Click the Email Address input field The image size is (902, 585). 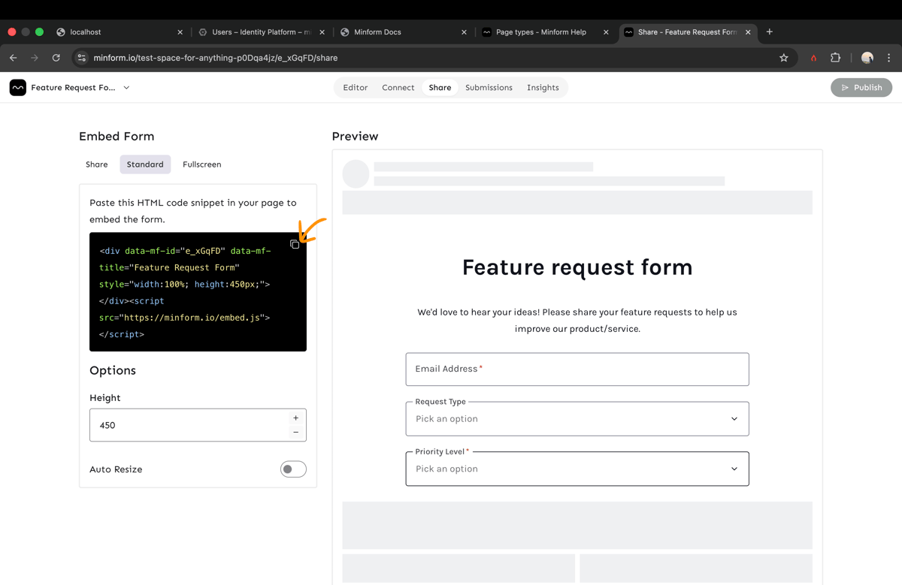577,369
